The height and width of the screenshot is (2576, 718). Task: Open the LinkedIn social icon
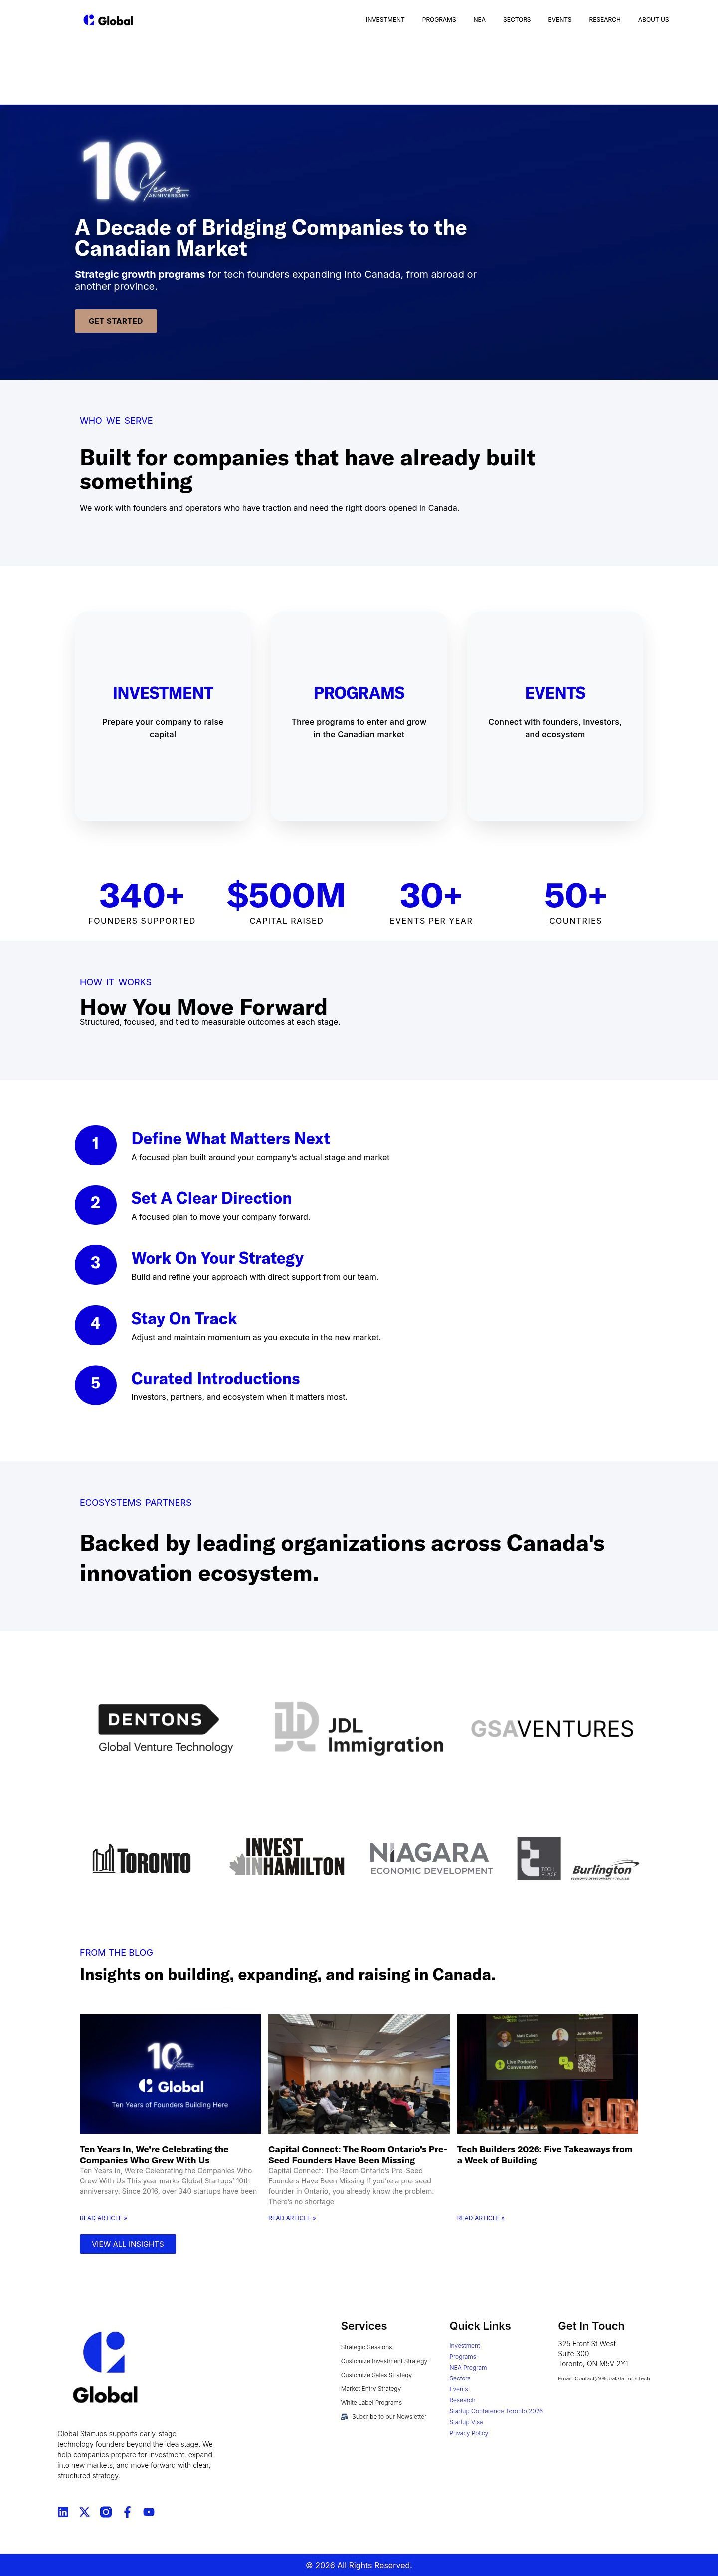pos(63,2511)
